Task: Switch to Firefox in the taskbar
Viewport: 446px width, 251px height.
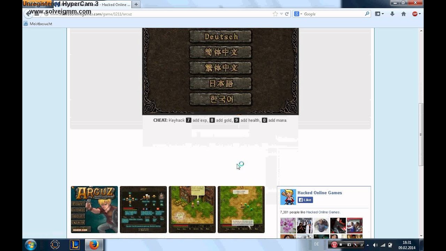Action: pos(94,245)
